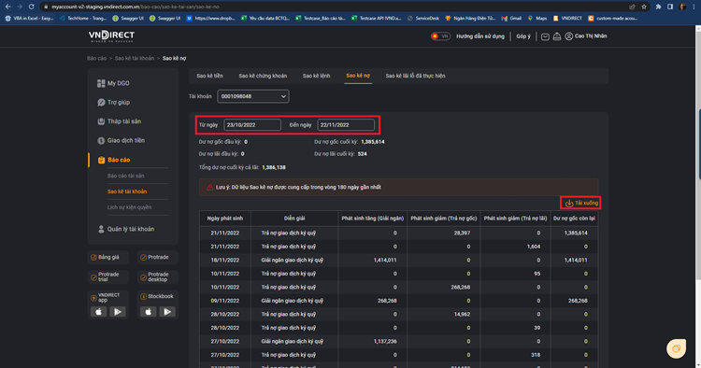Click Đến ngày date field 22/11/2022

tap(346, 124)
